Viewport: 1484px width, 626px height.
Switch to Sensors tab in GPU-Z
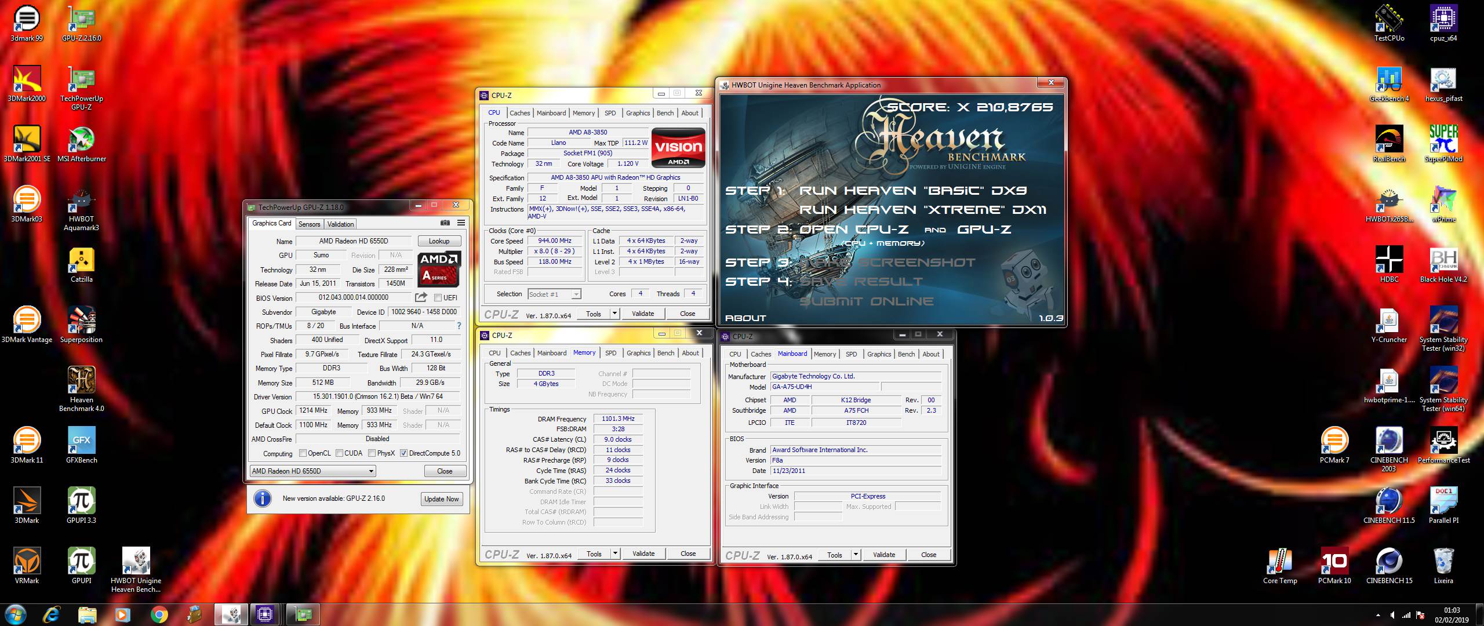point(309,224)
